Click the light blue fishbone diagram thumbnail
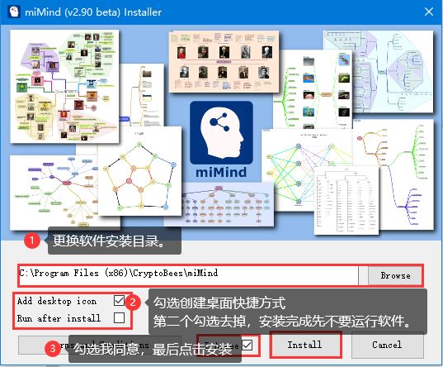 pos(379,71)
